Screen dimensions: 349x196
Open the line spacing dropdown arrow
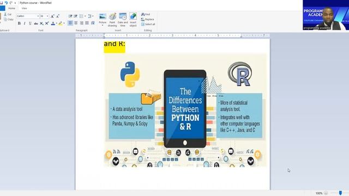click(93, 16)
